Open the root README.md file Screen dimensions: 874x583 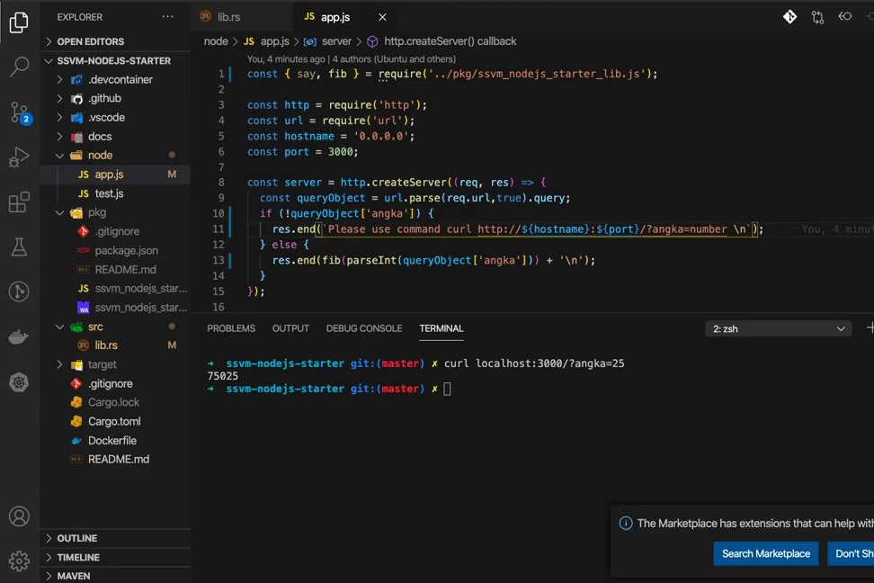click(116, 459)
